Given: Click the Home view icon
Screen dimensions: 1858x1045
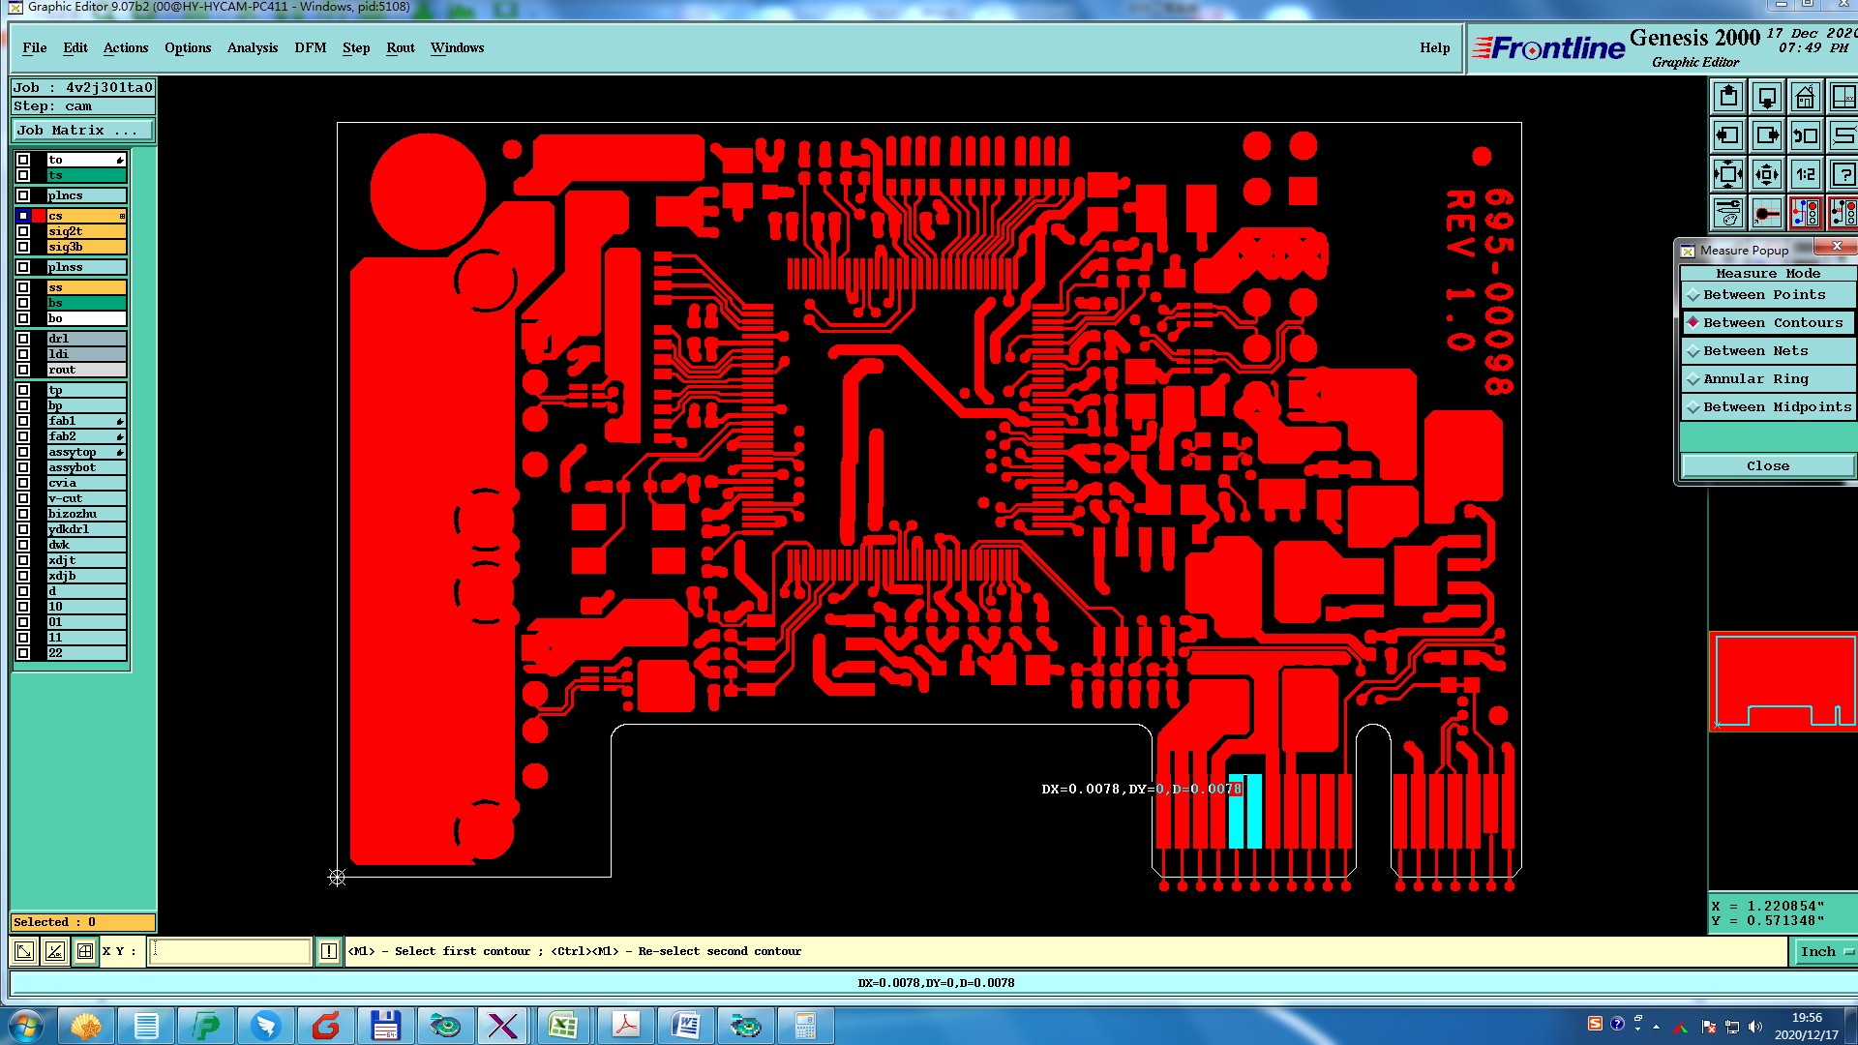Looking at the screenshot, I should click(x=1805, y=97).
